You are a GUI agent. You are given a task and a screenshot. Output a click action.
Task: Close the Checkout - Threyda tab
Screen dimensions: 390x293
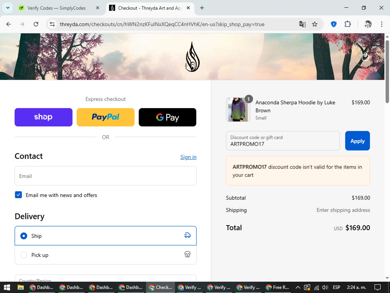(188, 8)
